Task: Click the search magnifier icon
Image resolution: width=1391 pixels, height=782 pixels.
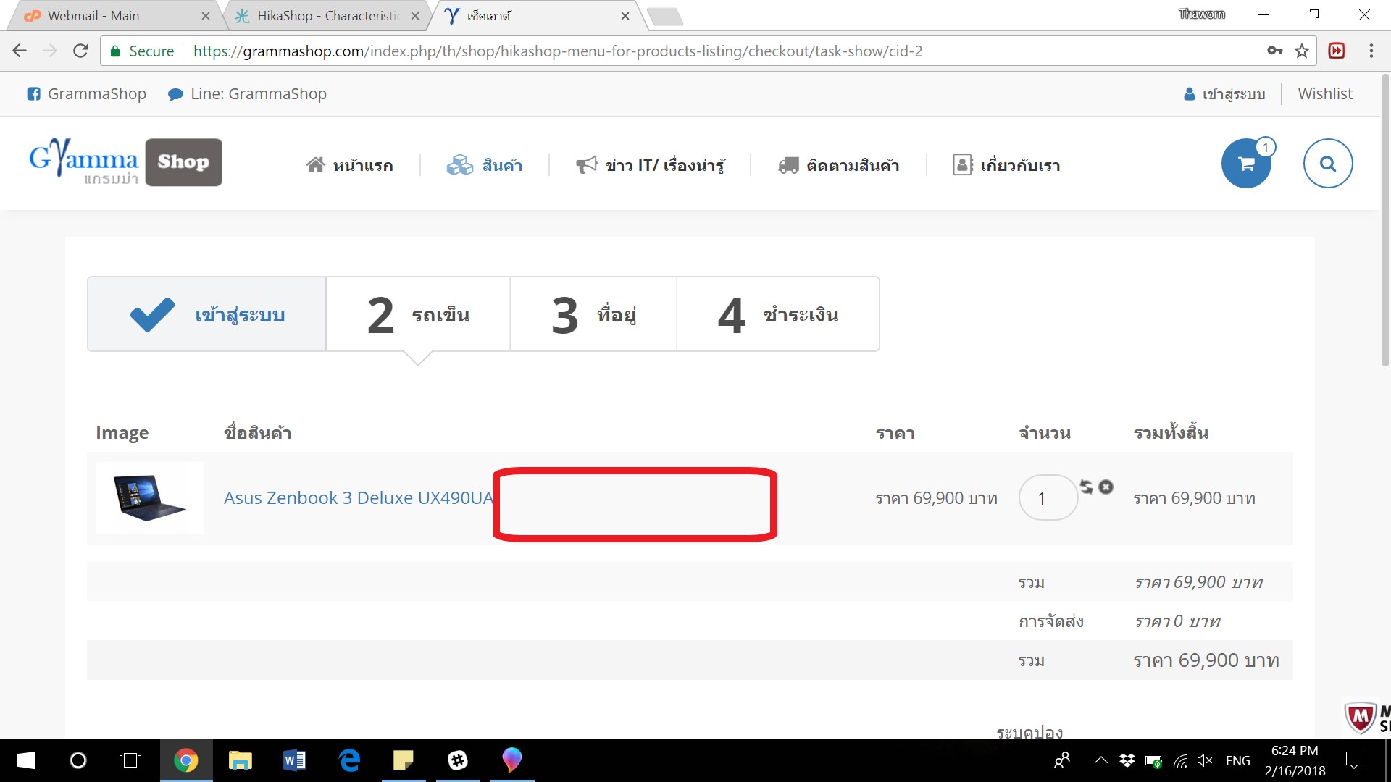Action: coord(1327,164)
